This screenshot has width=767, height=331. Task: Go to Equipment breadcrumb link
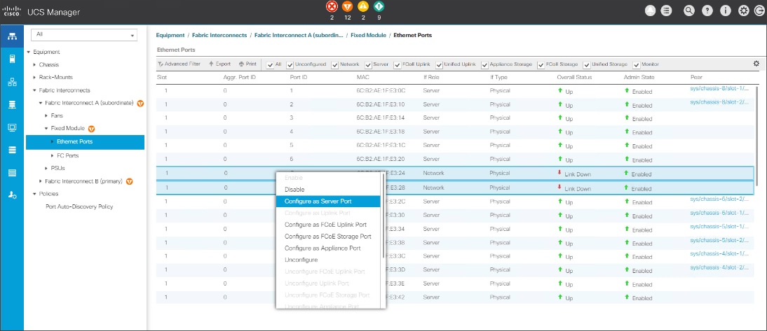(170, 35)
